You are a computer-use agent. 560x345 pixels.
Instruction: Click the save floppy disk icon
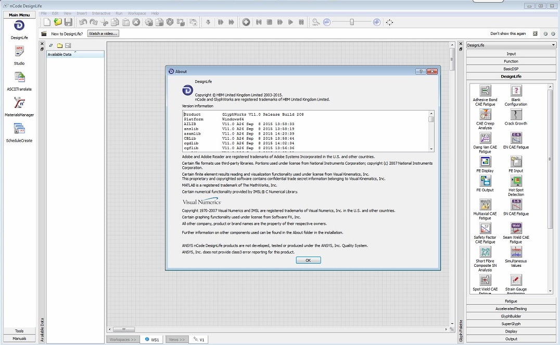click(68, 22)
